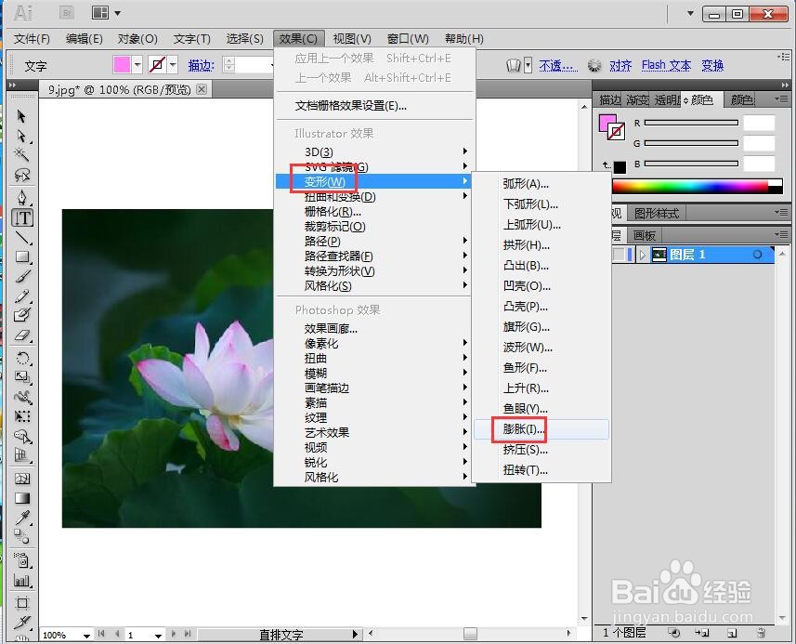Select the Selection tool arrow
Image resolution: width=796 pixels, height=644 pixels.
pos(21,116)
